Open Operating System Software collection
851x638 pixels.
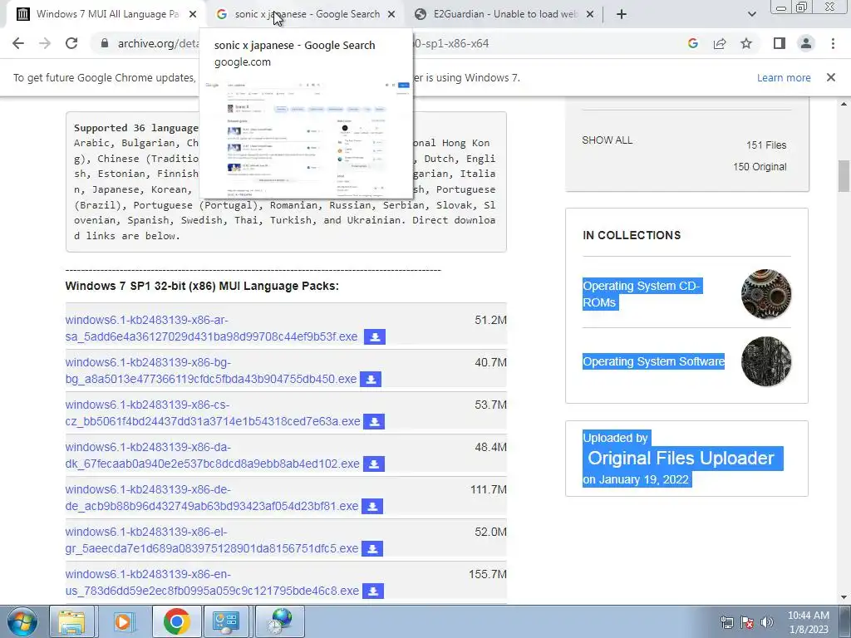[653, 361]
